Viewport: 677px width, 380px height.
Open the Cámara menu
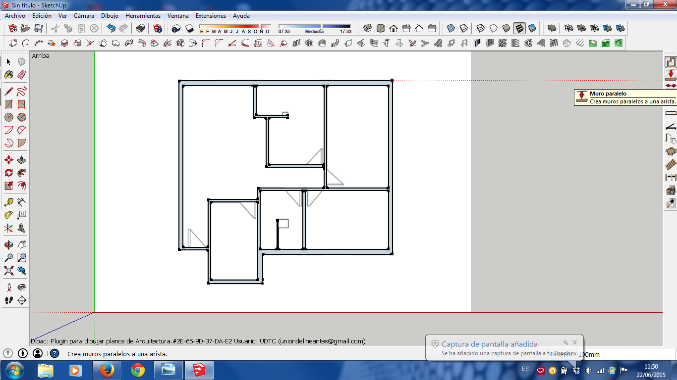pos(84,16)
